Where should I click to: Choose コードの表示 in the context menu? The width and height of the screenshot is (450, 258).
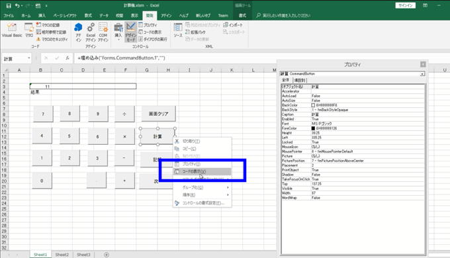coord(202,171)
